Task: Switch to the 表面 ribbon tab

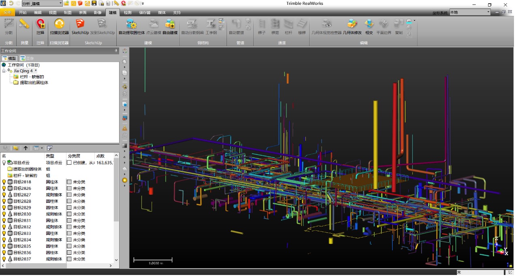Action: click(x=83, y=13)
